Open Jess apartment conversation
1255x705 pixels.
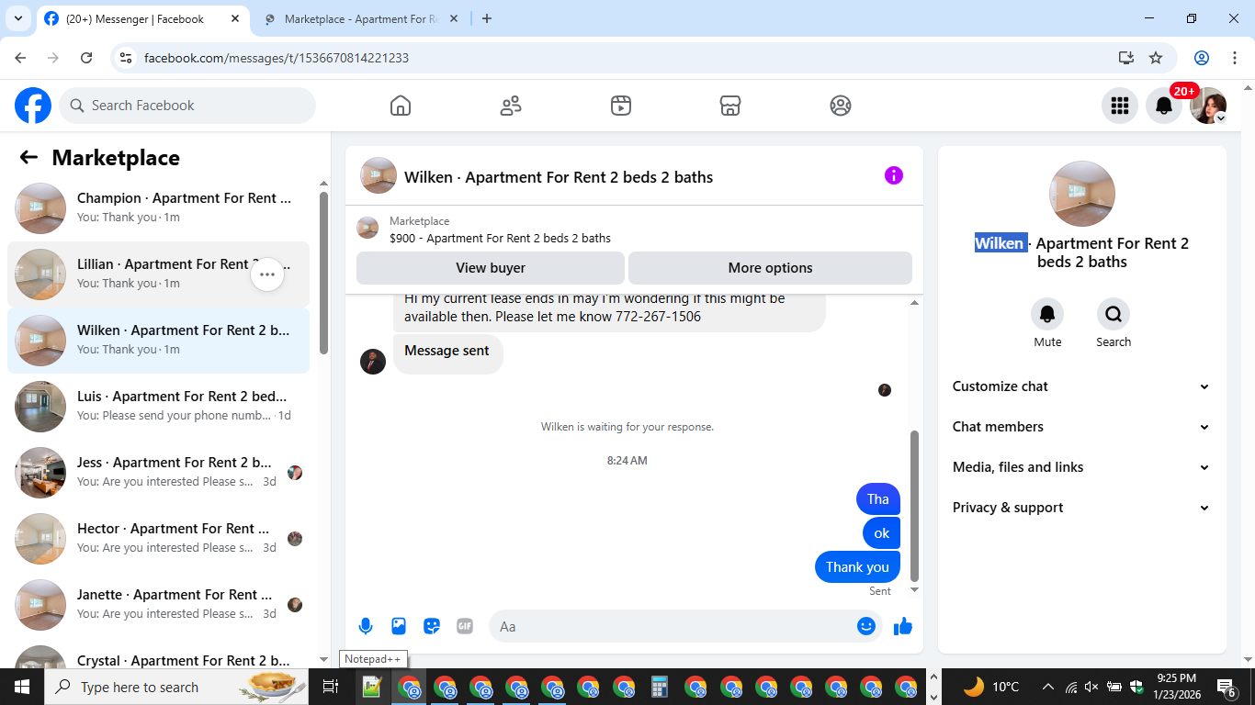point(158,472)
